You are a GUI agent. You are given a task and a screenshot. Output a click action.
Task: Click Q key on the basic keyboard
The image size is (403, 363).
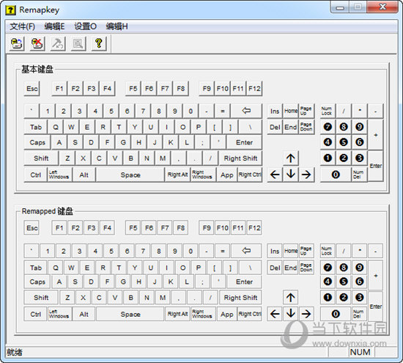pos(56,127)
